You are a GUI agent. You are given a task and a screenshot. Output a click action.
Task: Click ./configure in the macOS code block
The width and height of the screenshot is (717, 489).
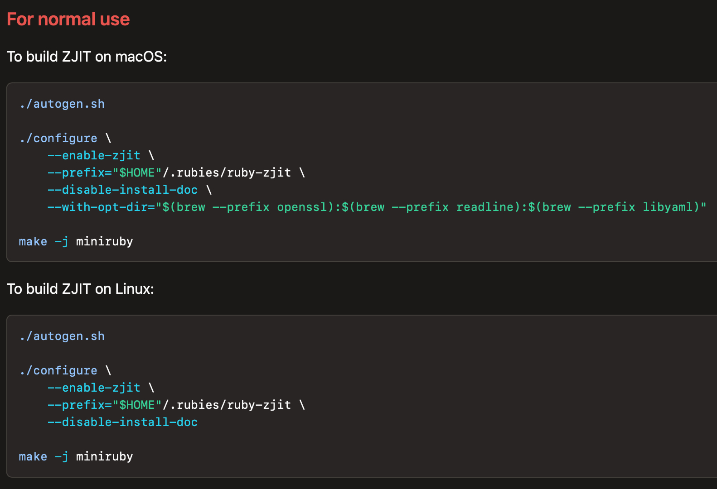coord(58,139)
